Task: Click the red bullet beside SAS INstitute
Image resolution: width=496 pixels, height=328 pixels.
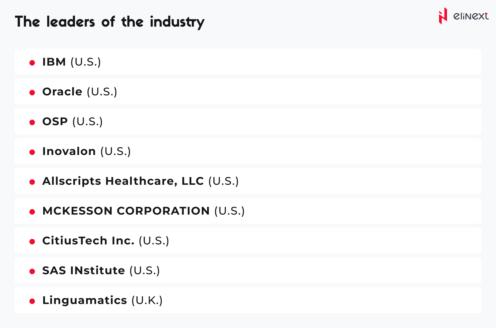Action: point(32,271)
